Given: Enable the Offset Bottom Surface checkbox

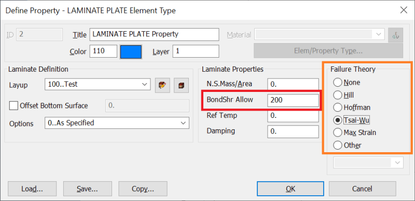Looking at the screenshot, I should (13, 105).
